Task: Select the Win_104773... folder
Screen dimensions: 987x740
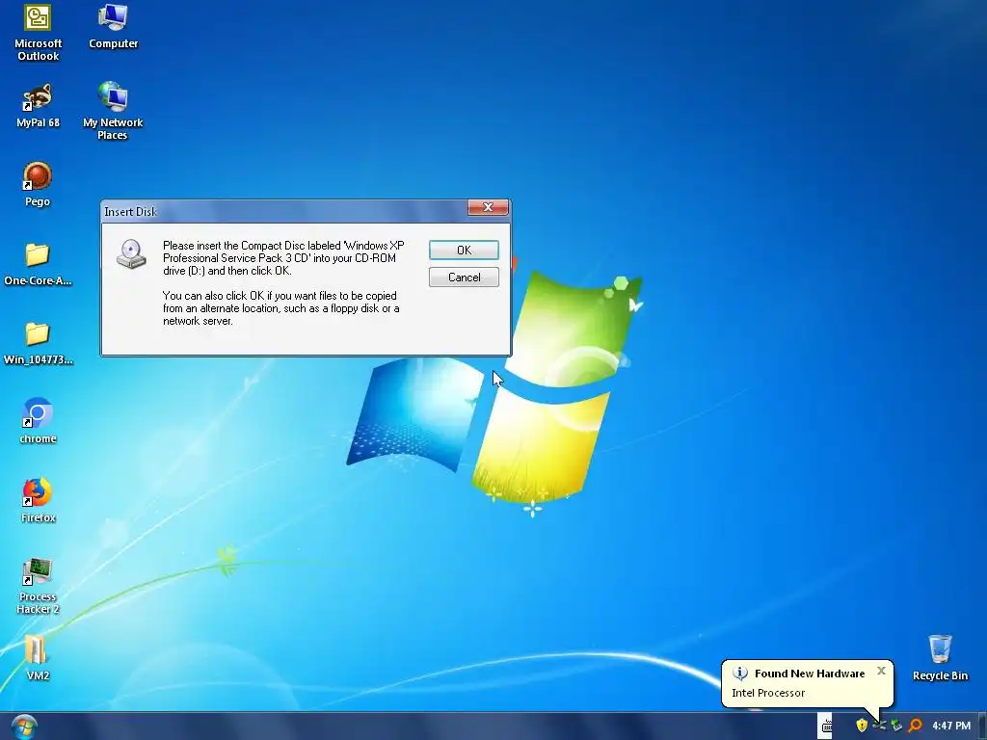Action: coord(38,344)
